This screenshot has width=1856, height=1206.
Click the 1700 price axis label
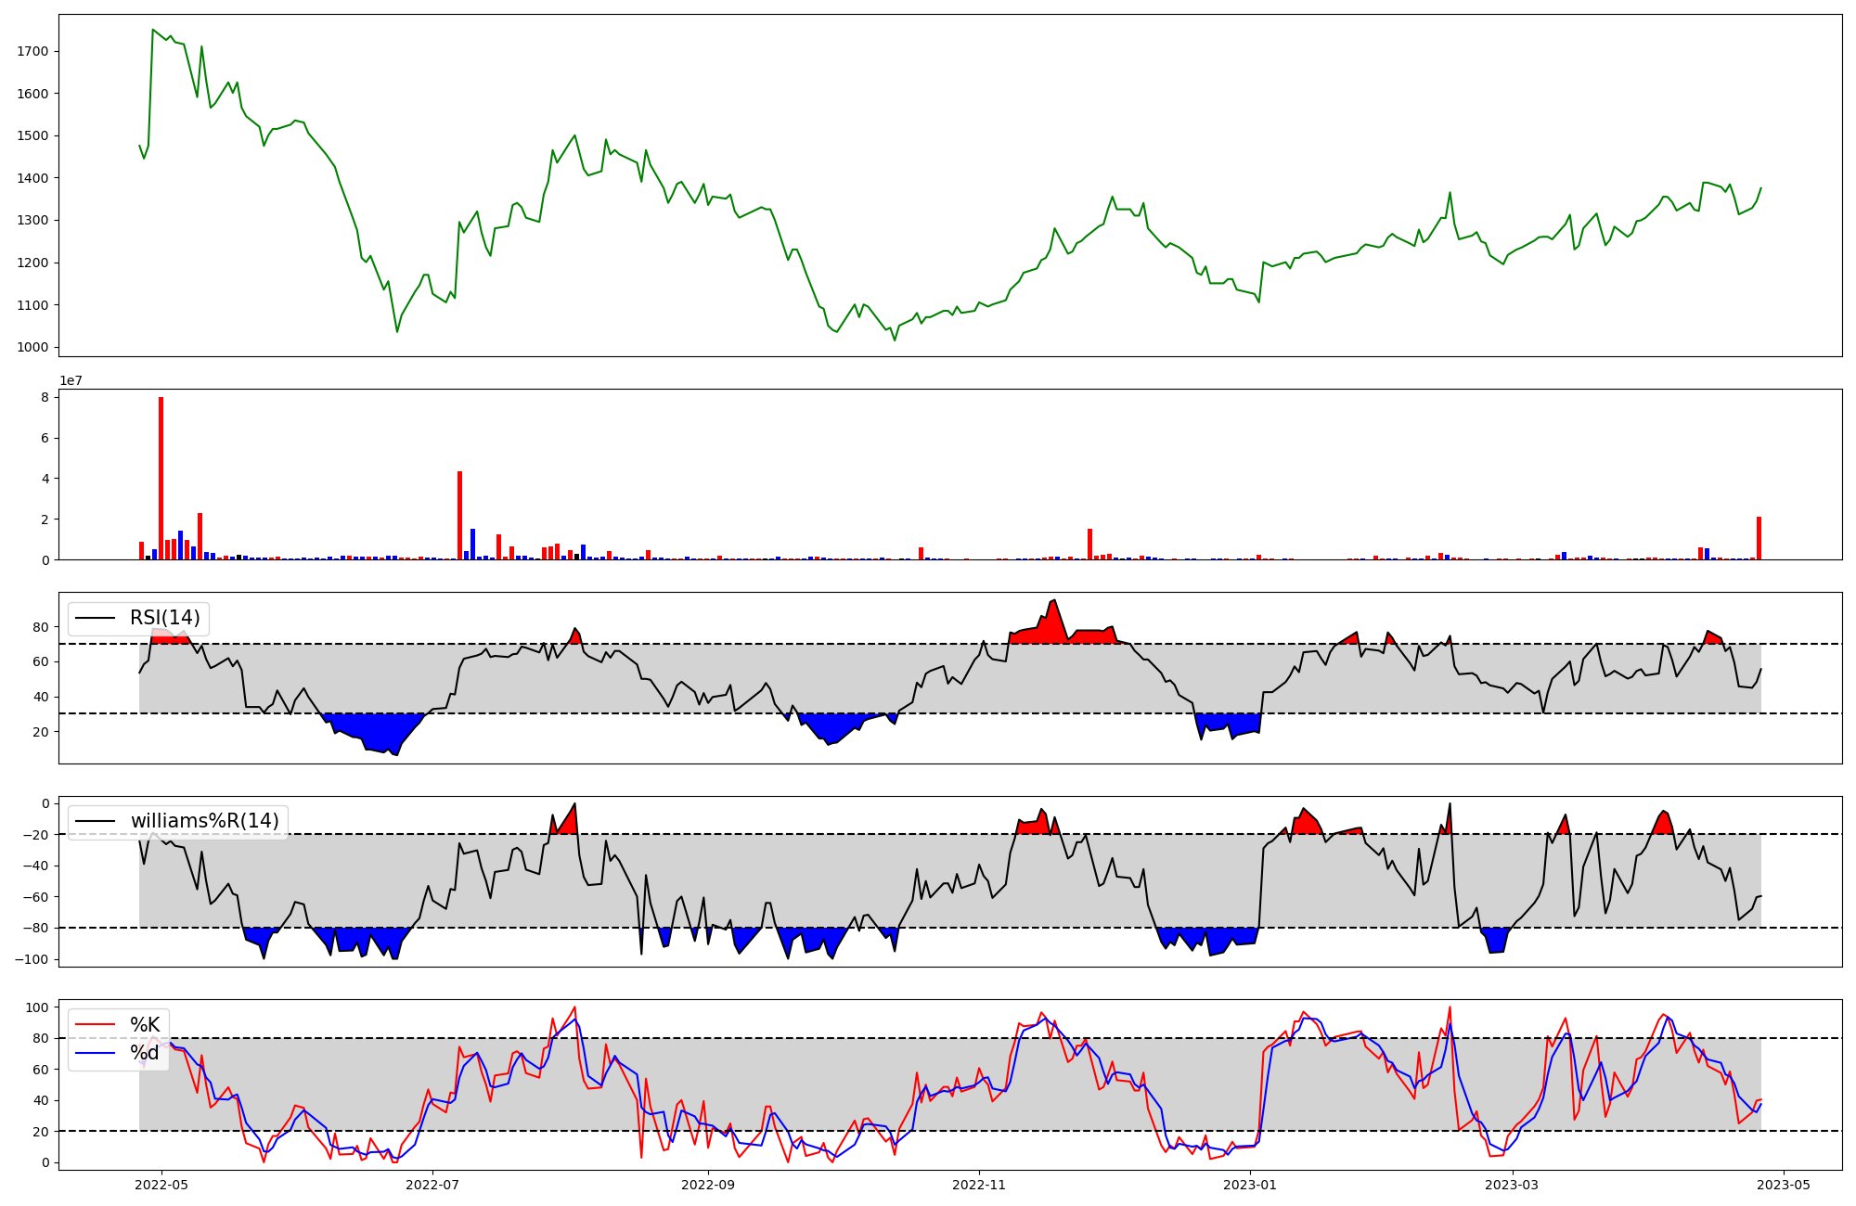coord(32,51)
